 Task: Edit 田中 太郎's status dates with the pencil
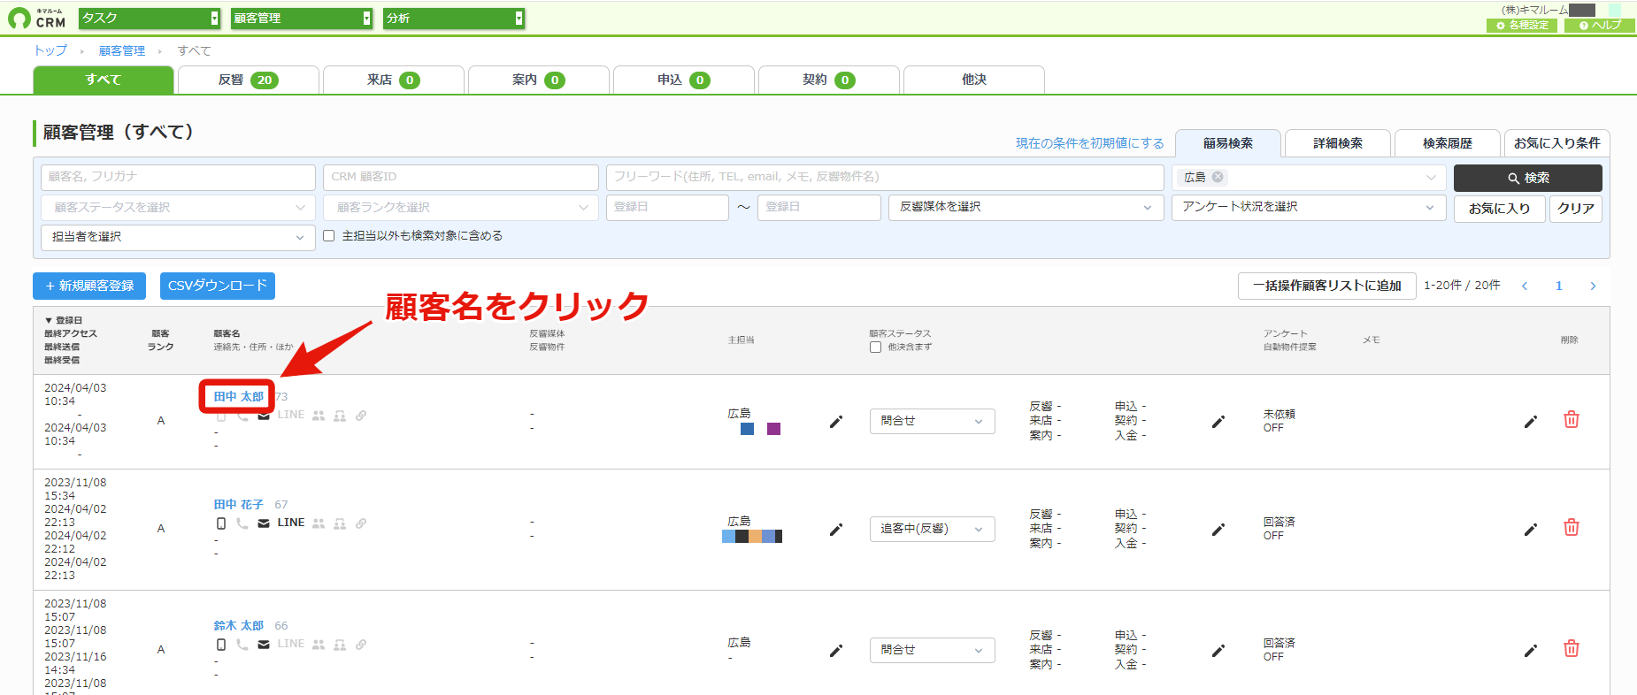(1218, 422)
